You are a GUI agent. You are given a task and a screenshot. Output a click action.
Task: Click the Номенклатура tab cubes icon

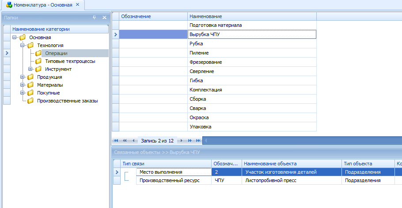coord(9,5)
